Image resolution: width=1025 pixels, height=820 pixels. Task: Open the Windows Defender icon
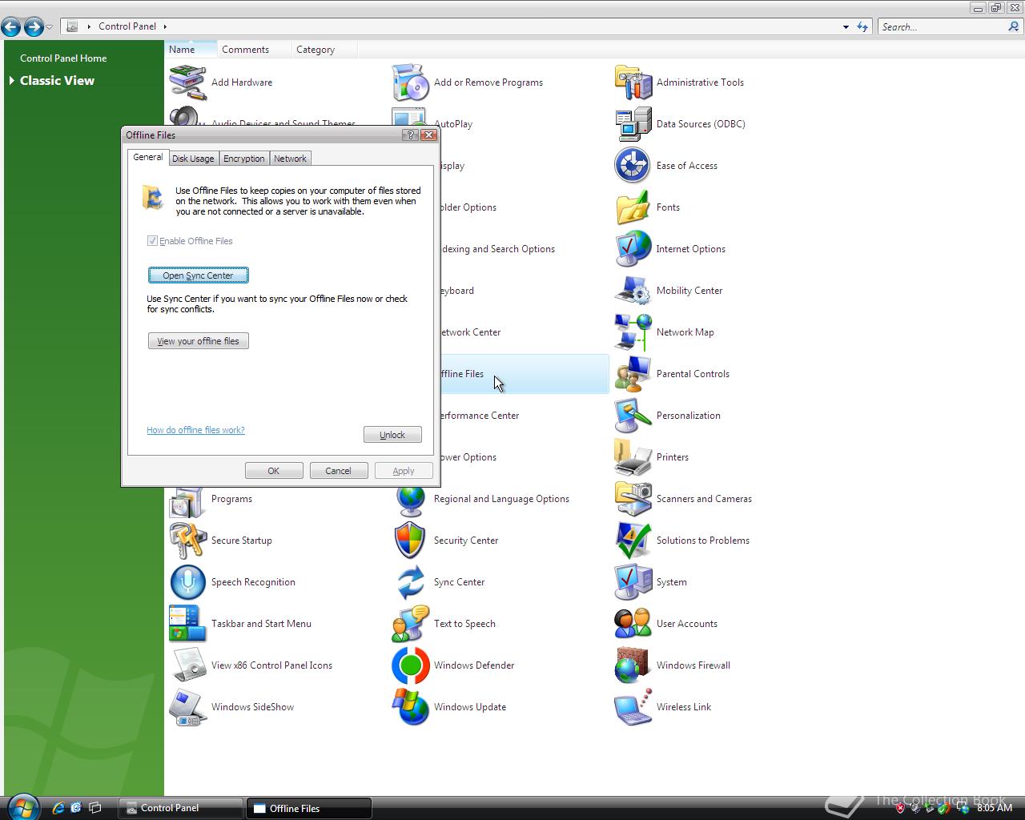coord(410,665)
